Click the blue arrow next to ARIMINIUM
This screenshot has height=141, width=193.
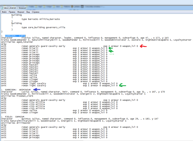click(x=37, y=90)
